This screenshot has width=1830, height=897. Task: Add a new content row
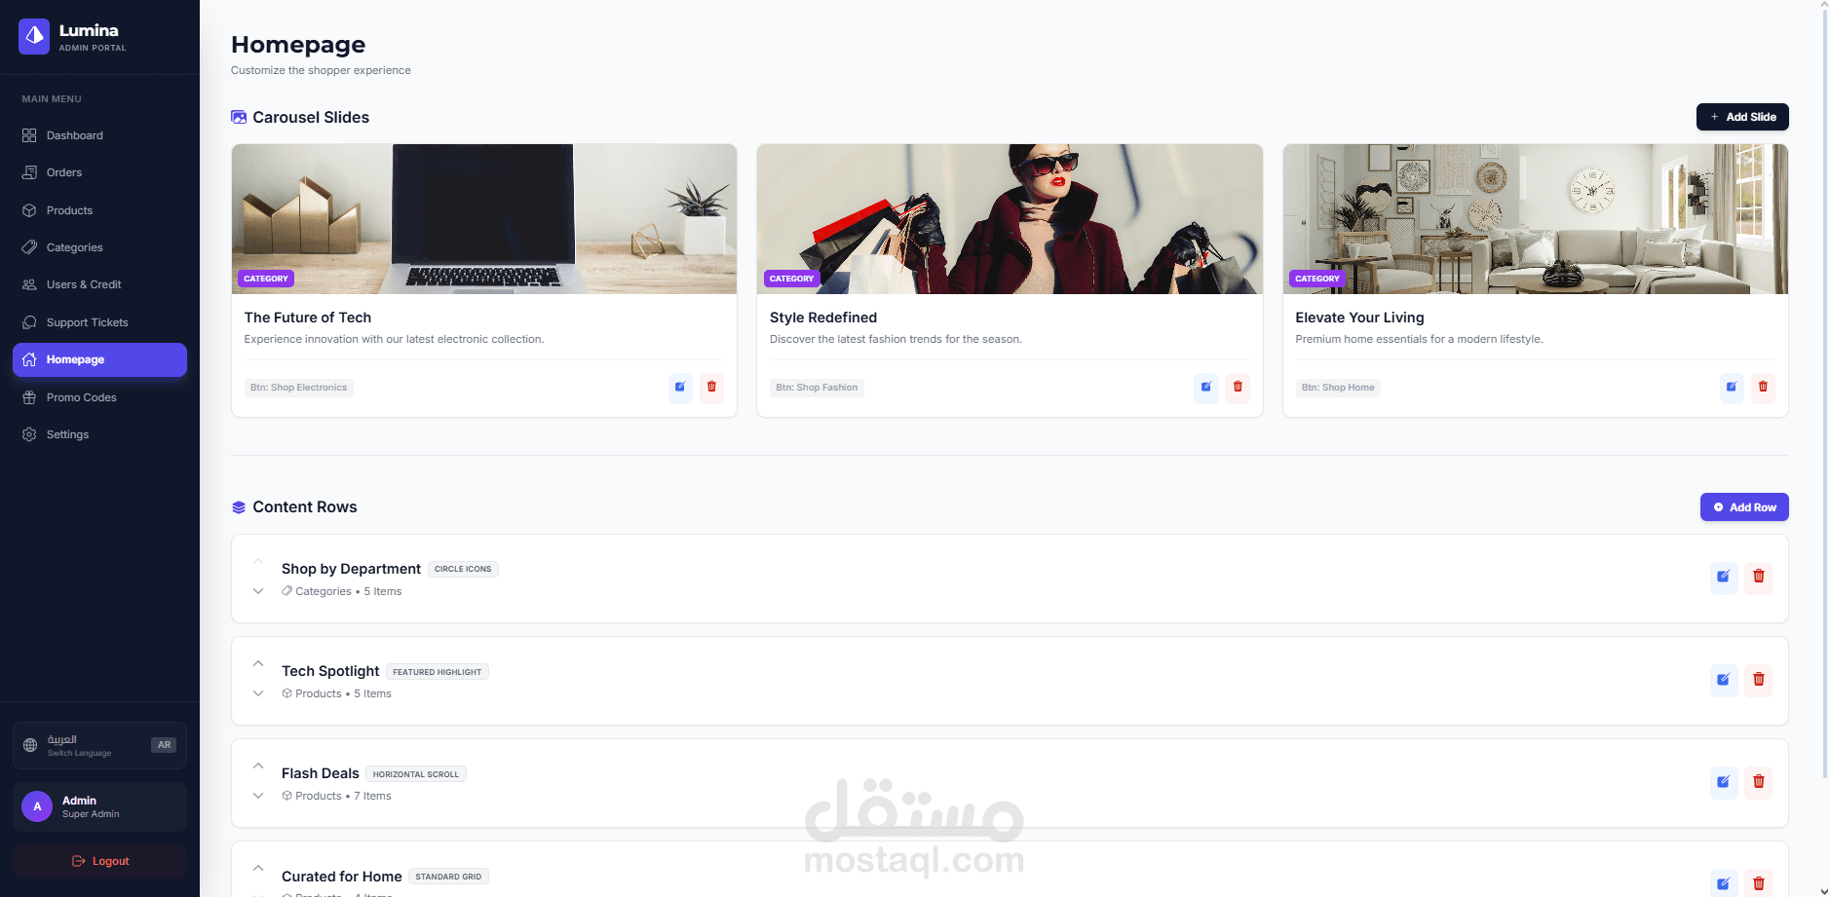(1744, 507)
